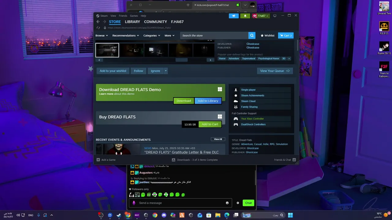Open Downloads status in Steam footer
Image resolution: width=392 pixels, height=220 pixels.
click(195, 160)
